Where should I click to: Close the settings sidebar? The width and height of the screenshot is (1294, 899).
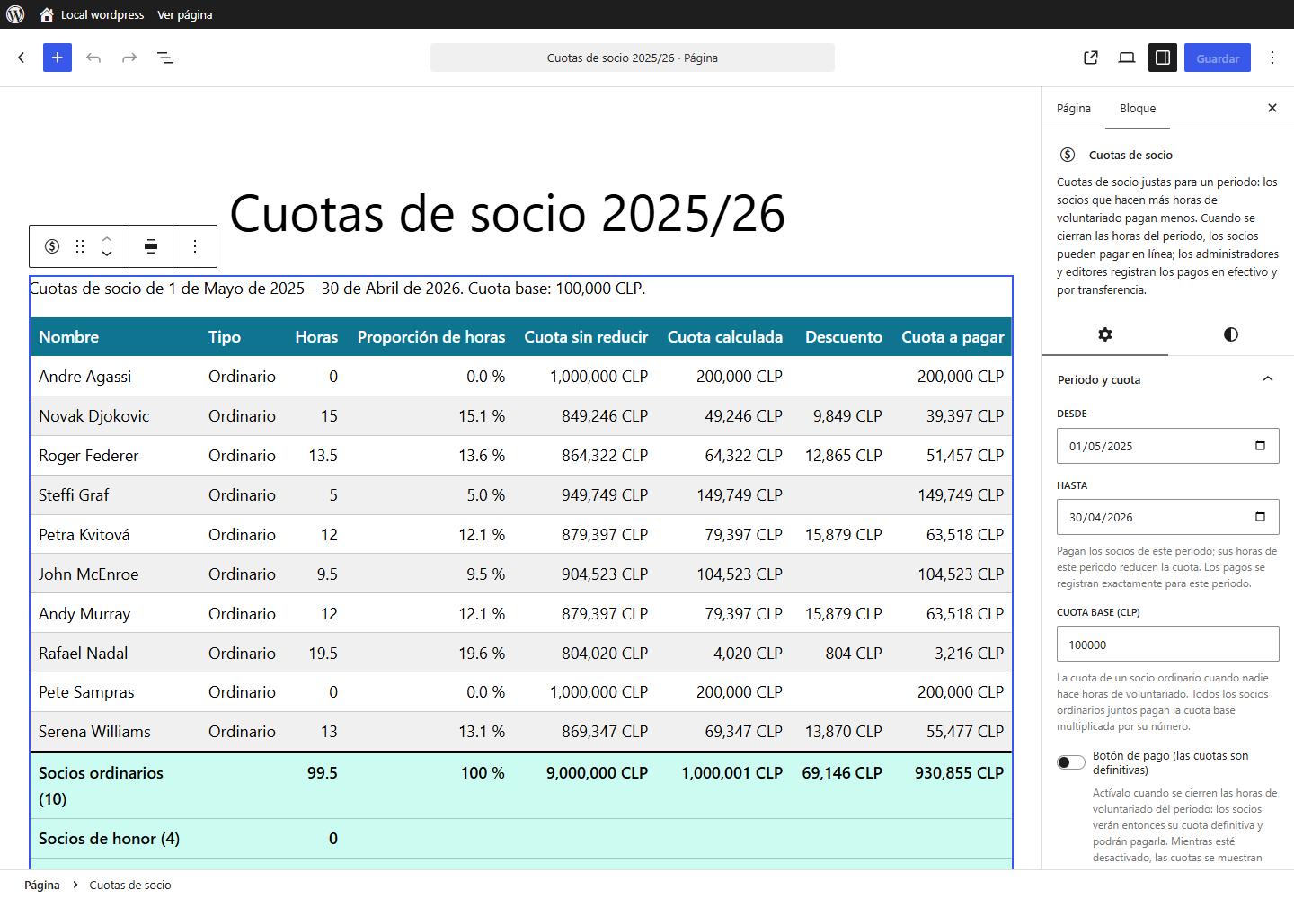point(1272,108)
